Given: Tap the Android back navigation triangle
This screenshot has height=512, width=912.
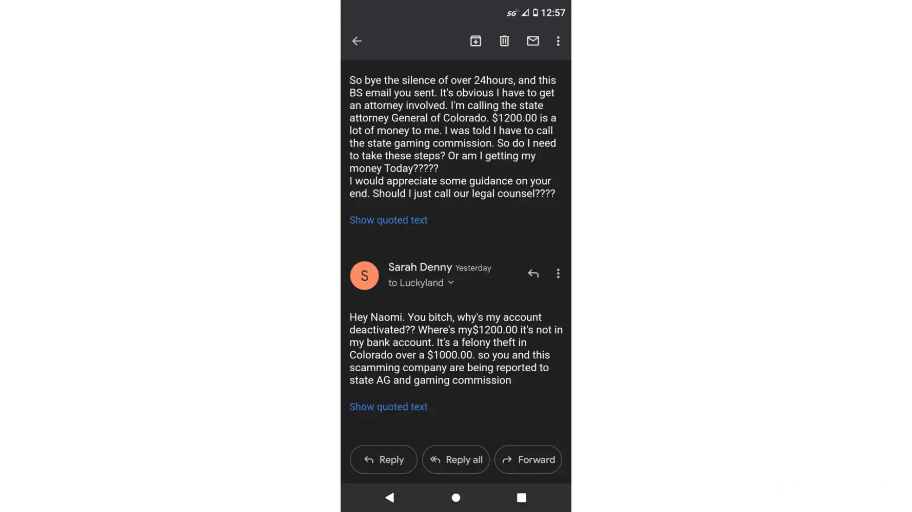Looking at the screenshot, I should point(390,498).
